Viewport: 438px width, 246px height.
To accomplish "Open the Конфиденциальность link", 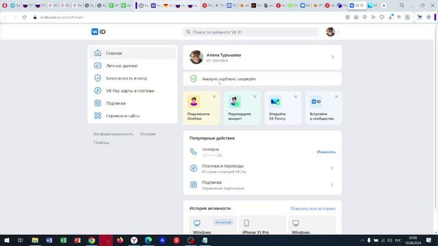I will [114, 134].
